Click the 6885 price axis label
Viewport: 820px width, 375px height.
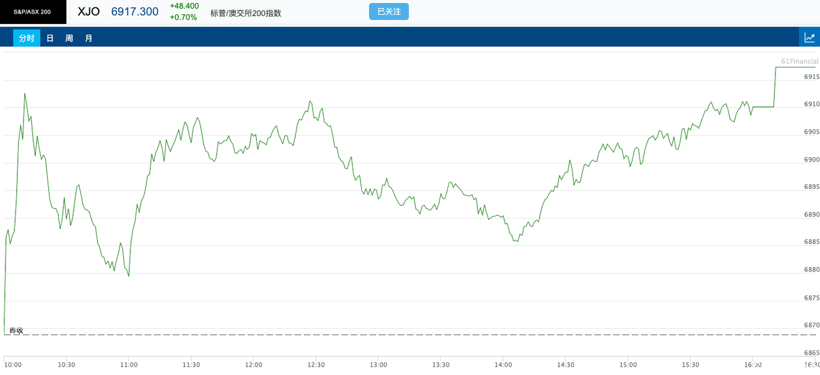812,242
